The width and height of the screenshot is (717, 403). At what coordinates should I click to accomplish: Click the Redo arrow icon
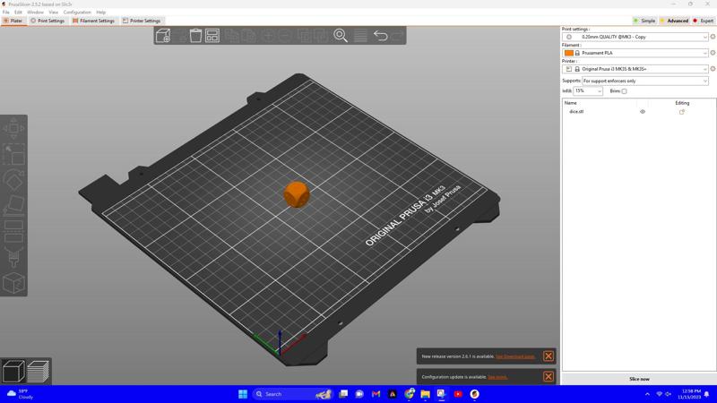[x=398, y=36]
